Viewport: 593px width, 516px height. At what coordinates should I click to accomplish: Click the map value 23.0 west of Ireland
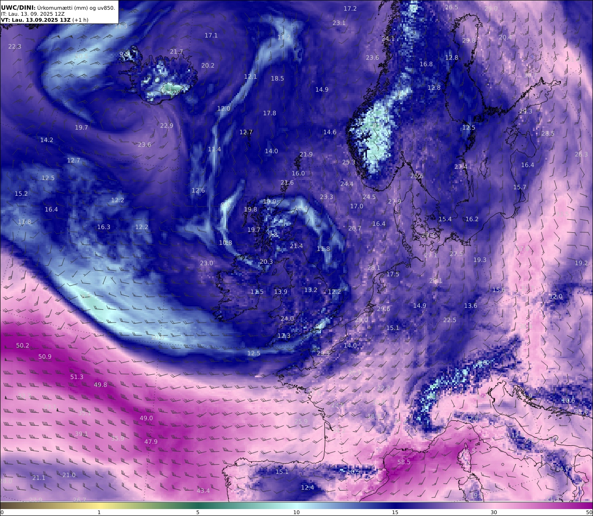pyautogui.click(x=207, y=263)
